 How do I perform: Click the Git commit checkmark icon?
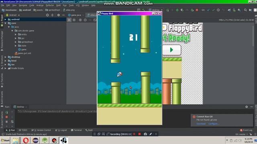click(x=213, y=10)
